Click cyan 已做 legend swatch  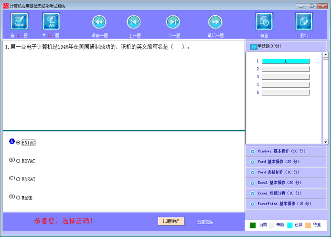pyautogui.click(x=290, y=225)
